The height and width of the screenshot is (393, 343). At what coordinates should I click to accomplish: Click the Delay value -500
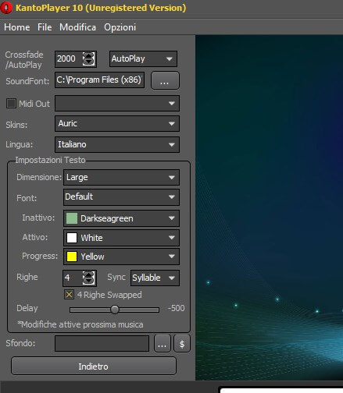pyautogui.click(x=177, y=308)
